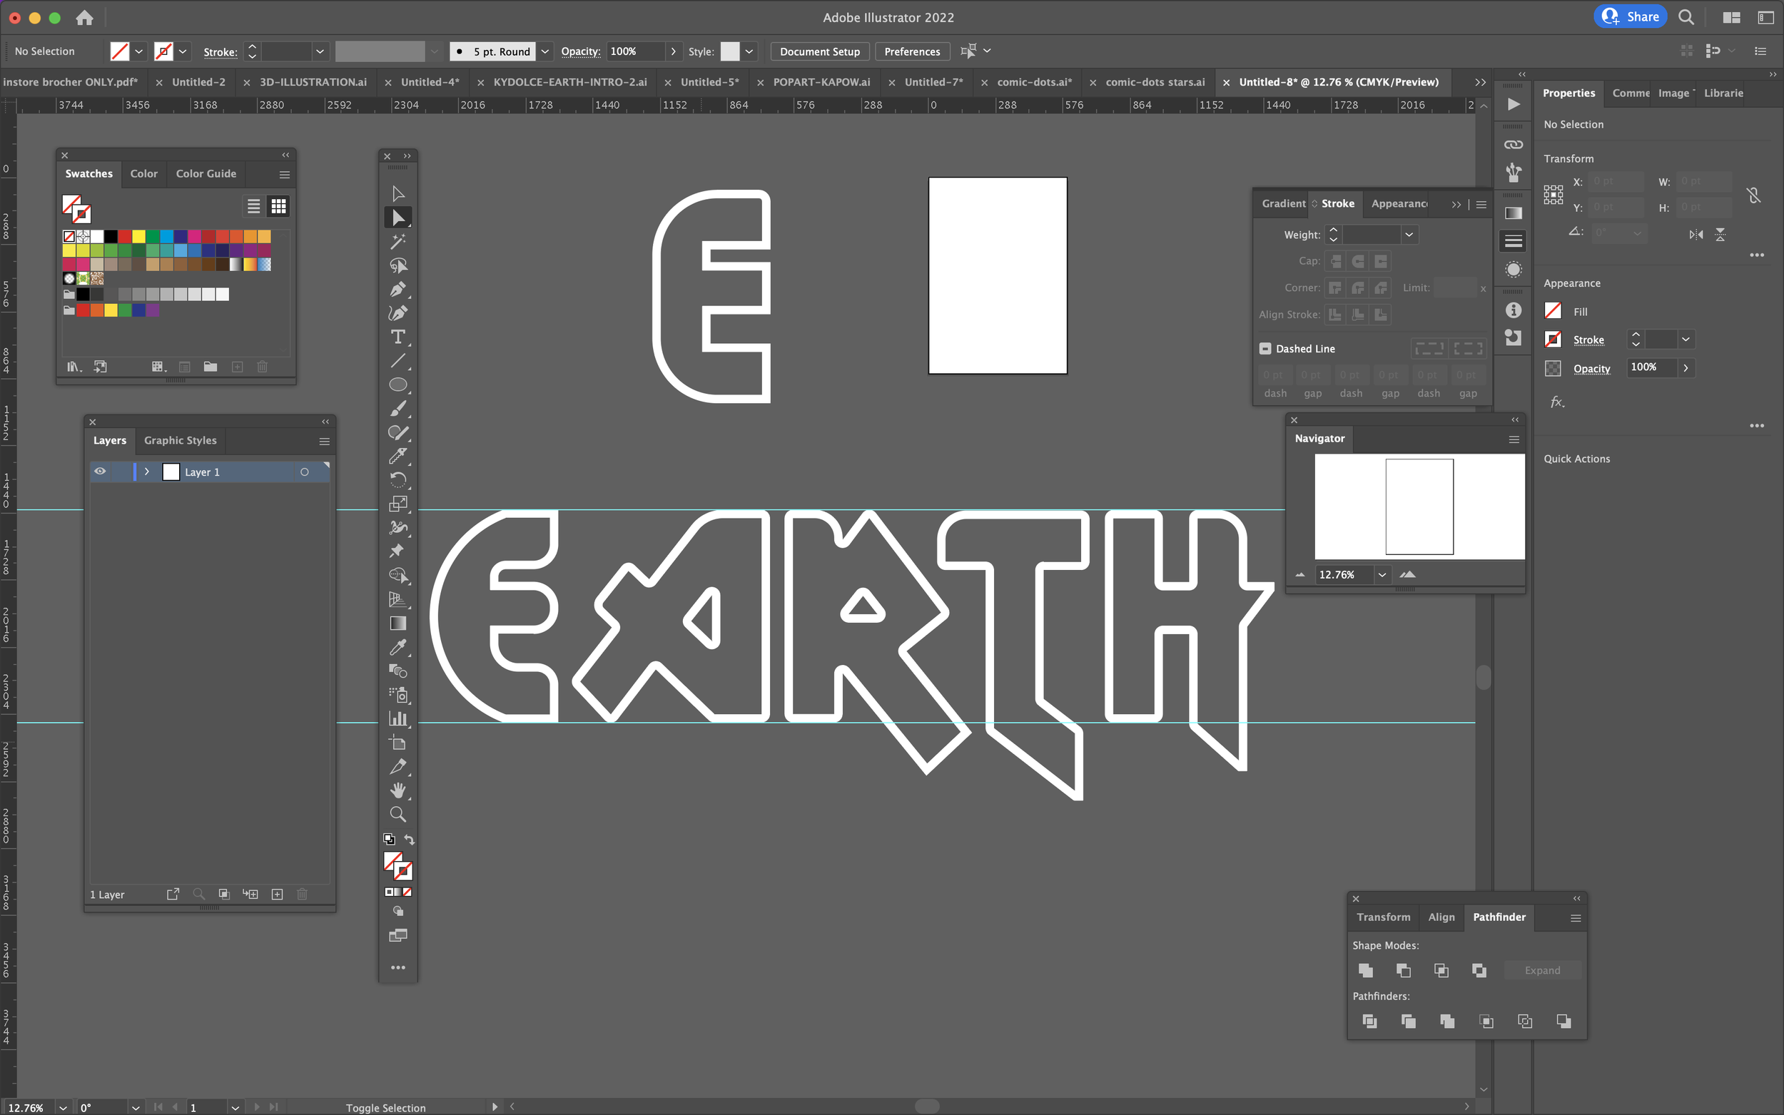Select the Pen tool
Screen dimensions: 1784x1115
click(397, 289)
